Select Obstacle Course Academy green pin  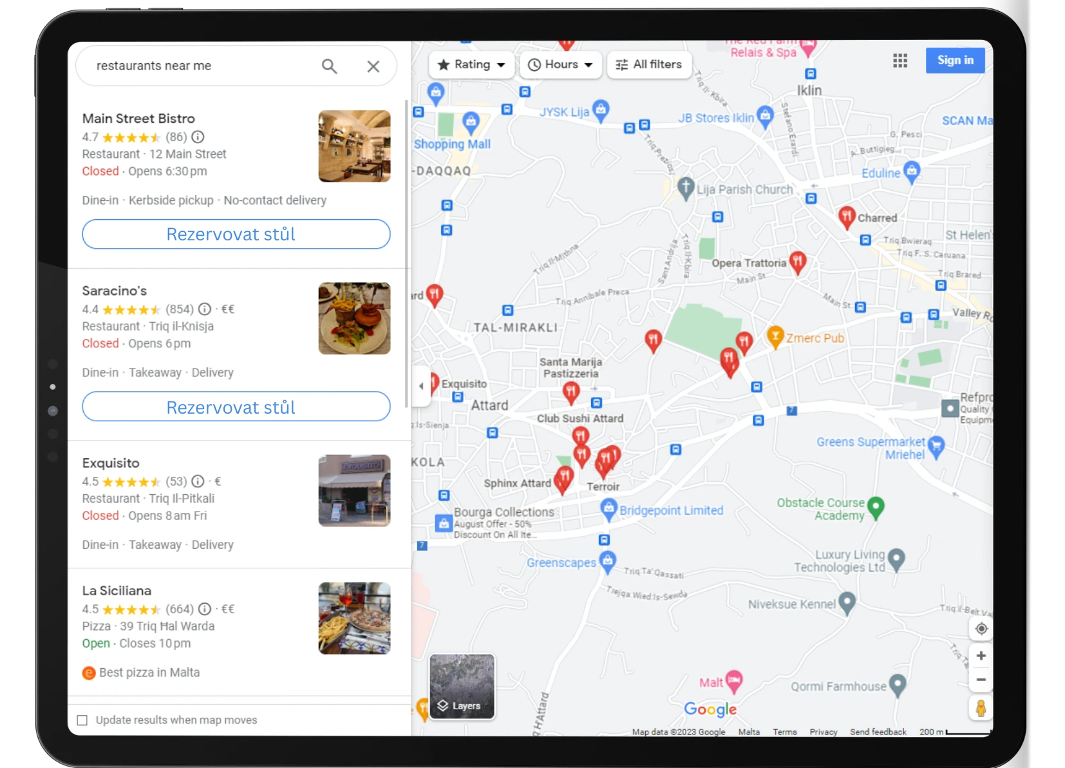(876, 508)
